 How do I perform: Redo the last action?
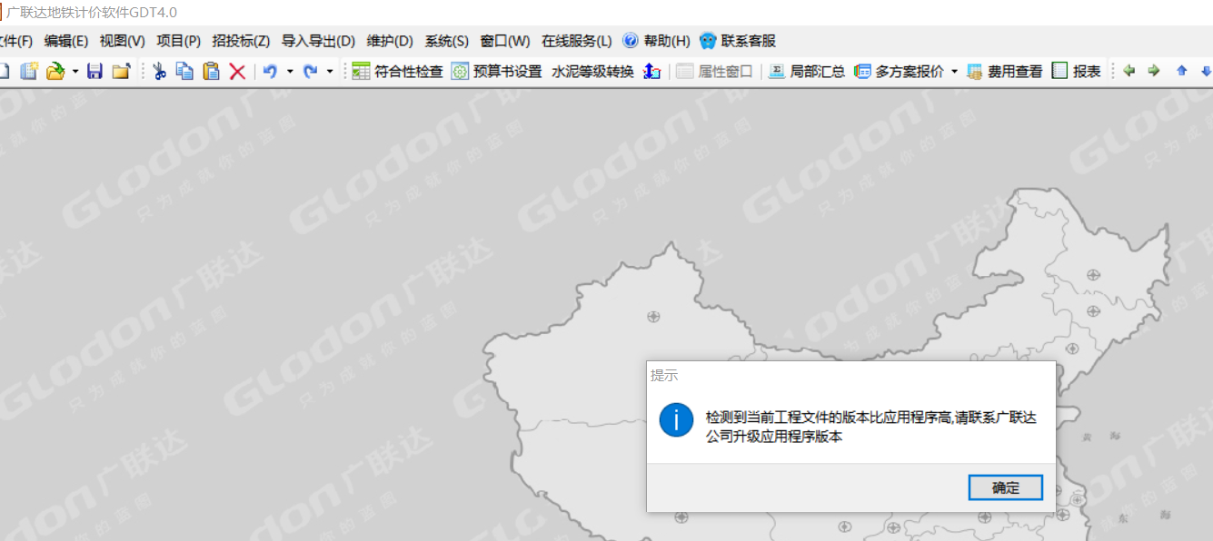tap(310, 71)
